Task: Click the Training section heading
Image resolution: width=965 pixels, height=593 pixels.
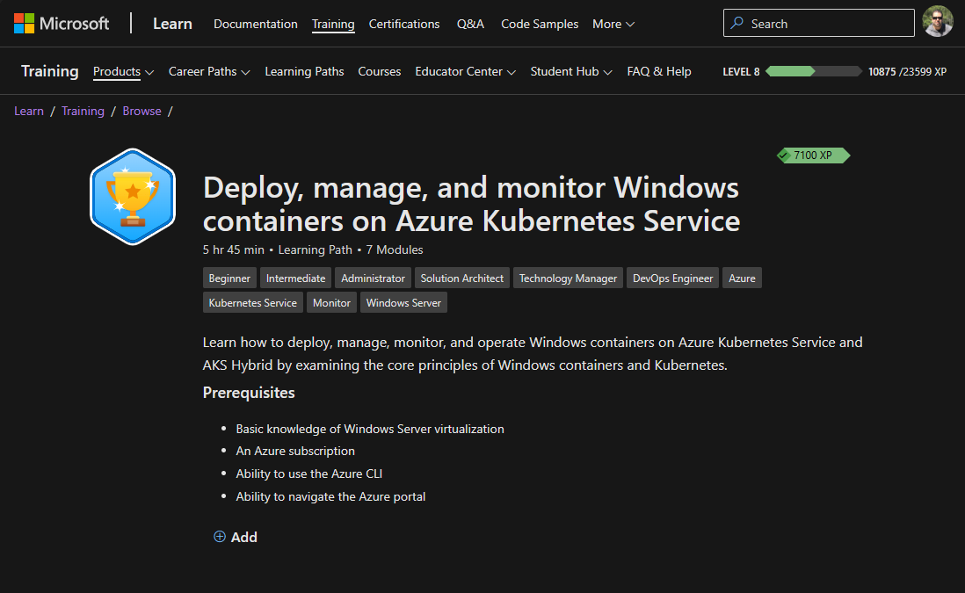Action: pos(50,71)
